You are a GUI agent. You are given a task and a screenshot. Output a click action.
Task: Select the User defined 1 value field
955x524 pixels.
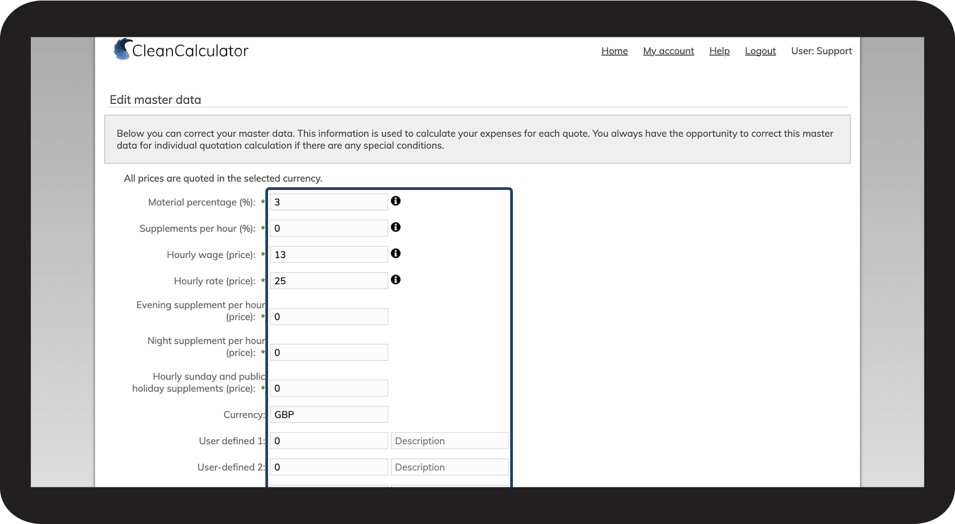click(329, 440)
